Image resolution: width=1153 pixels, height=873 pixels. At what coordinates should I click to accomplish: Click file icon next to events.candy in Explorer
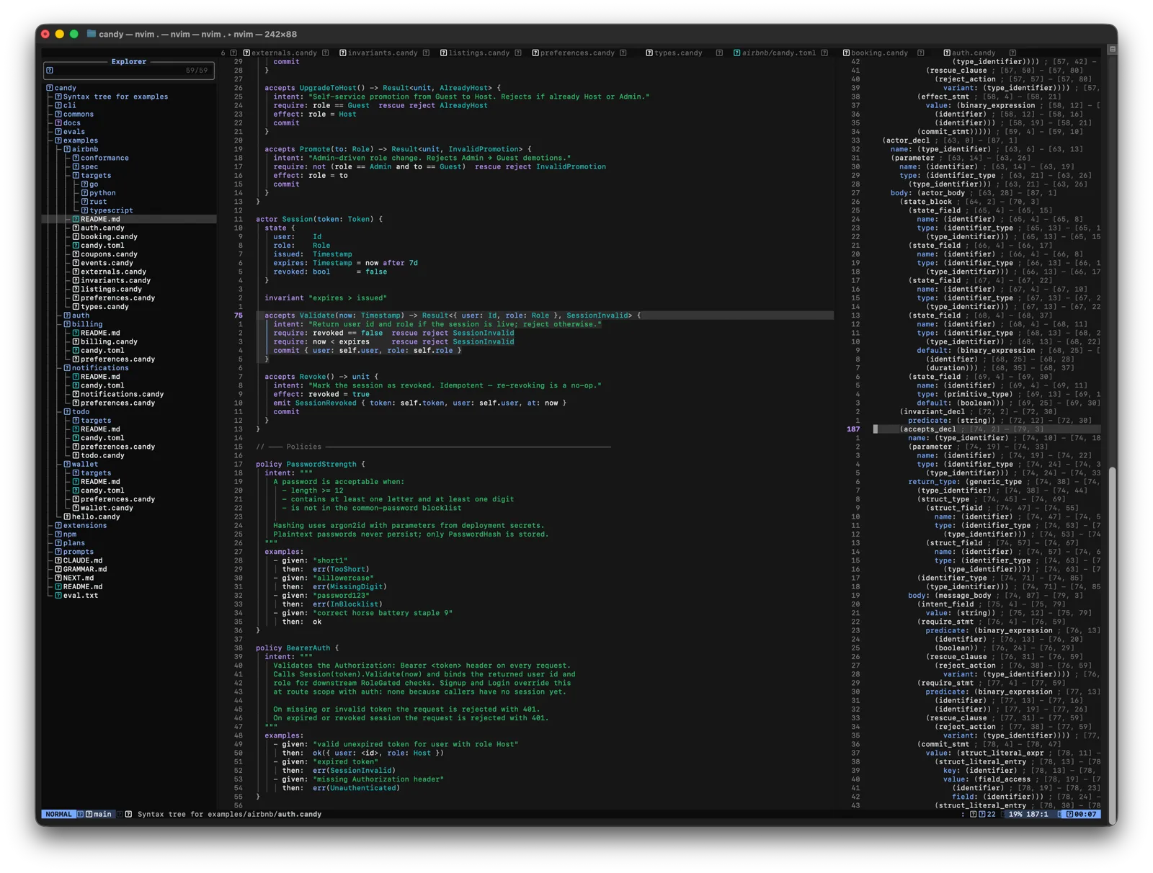pyautogui.click(x=76, y=263)
